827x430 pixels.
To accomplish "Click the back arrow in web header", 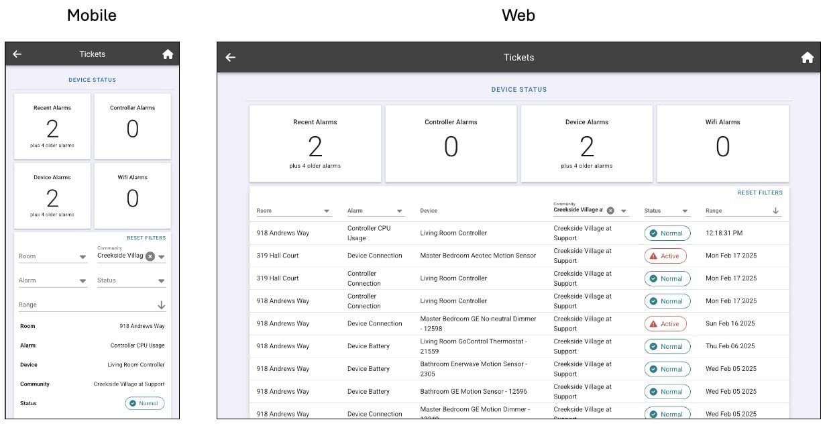I will click(x=231, y=58).
